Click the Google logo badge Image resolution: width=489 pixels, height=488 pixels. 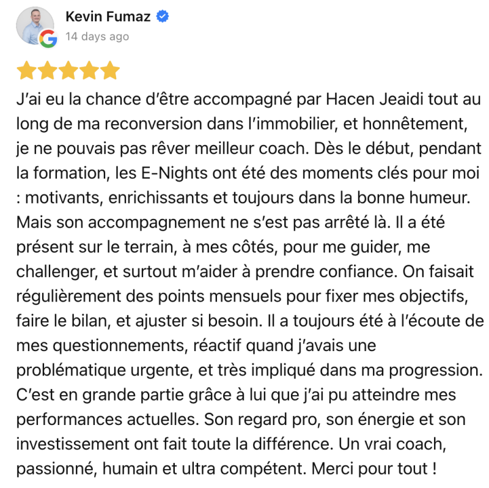tap(48, 39)
